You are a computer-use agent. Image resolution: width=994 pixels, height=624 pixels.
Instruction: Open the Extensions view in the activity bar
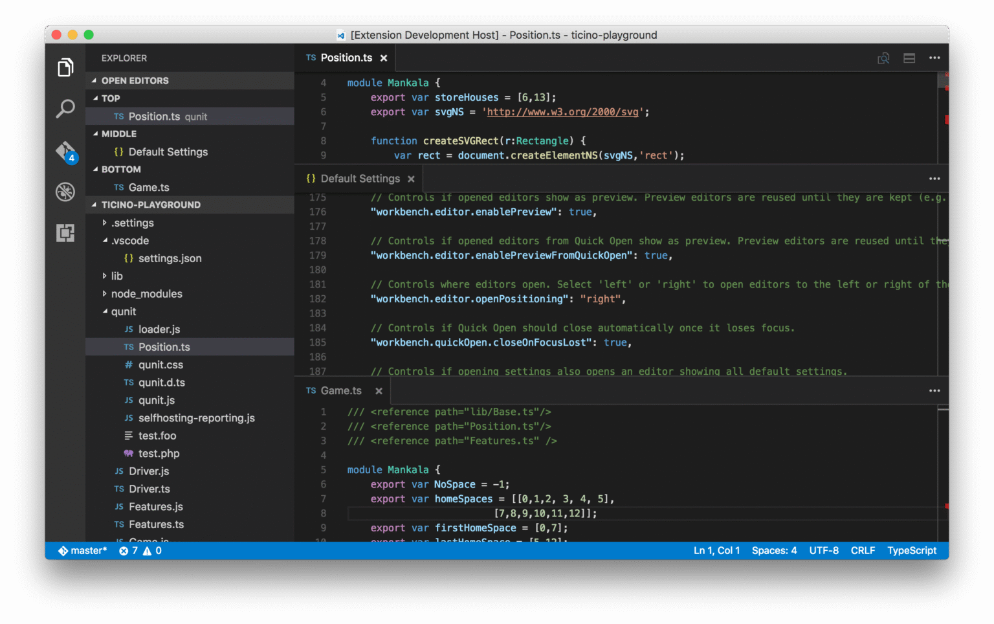tap(65, 232)
